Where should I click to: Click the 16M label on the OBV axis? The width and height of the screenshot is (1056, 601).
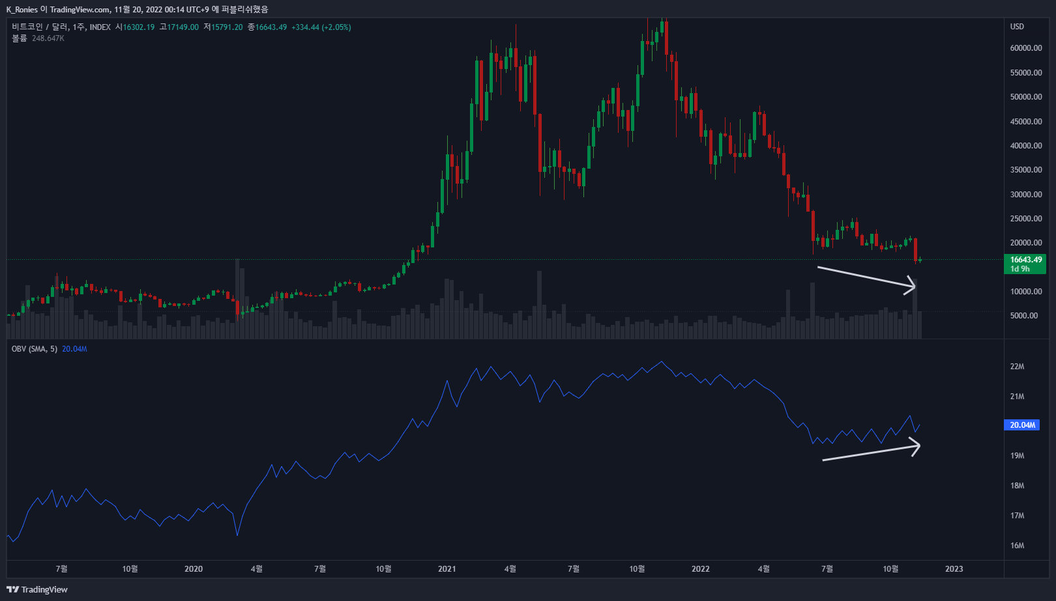click(1017, 546)
